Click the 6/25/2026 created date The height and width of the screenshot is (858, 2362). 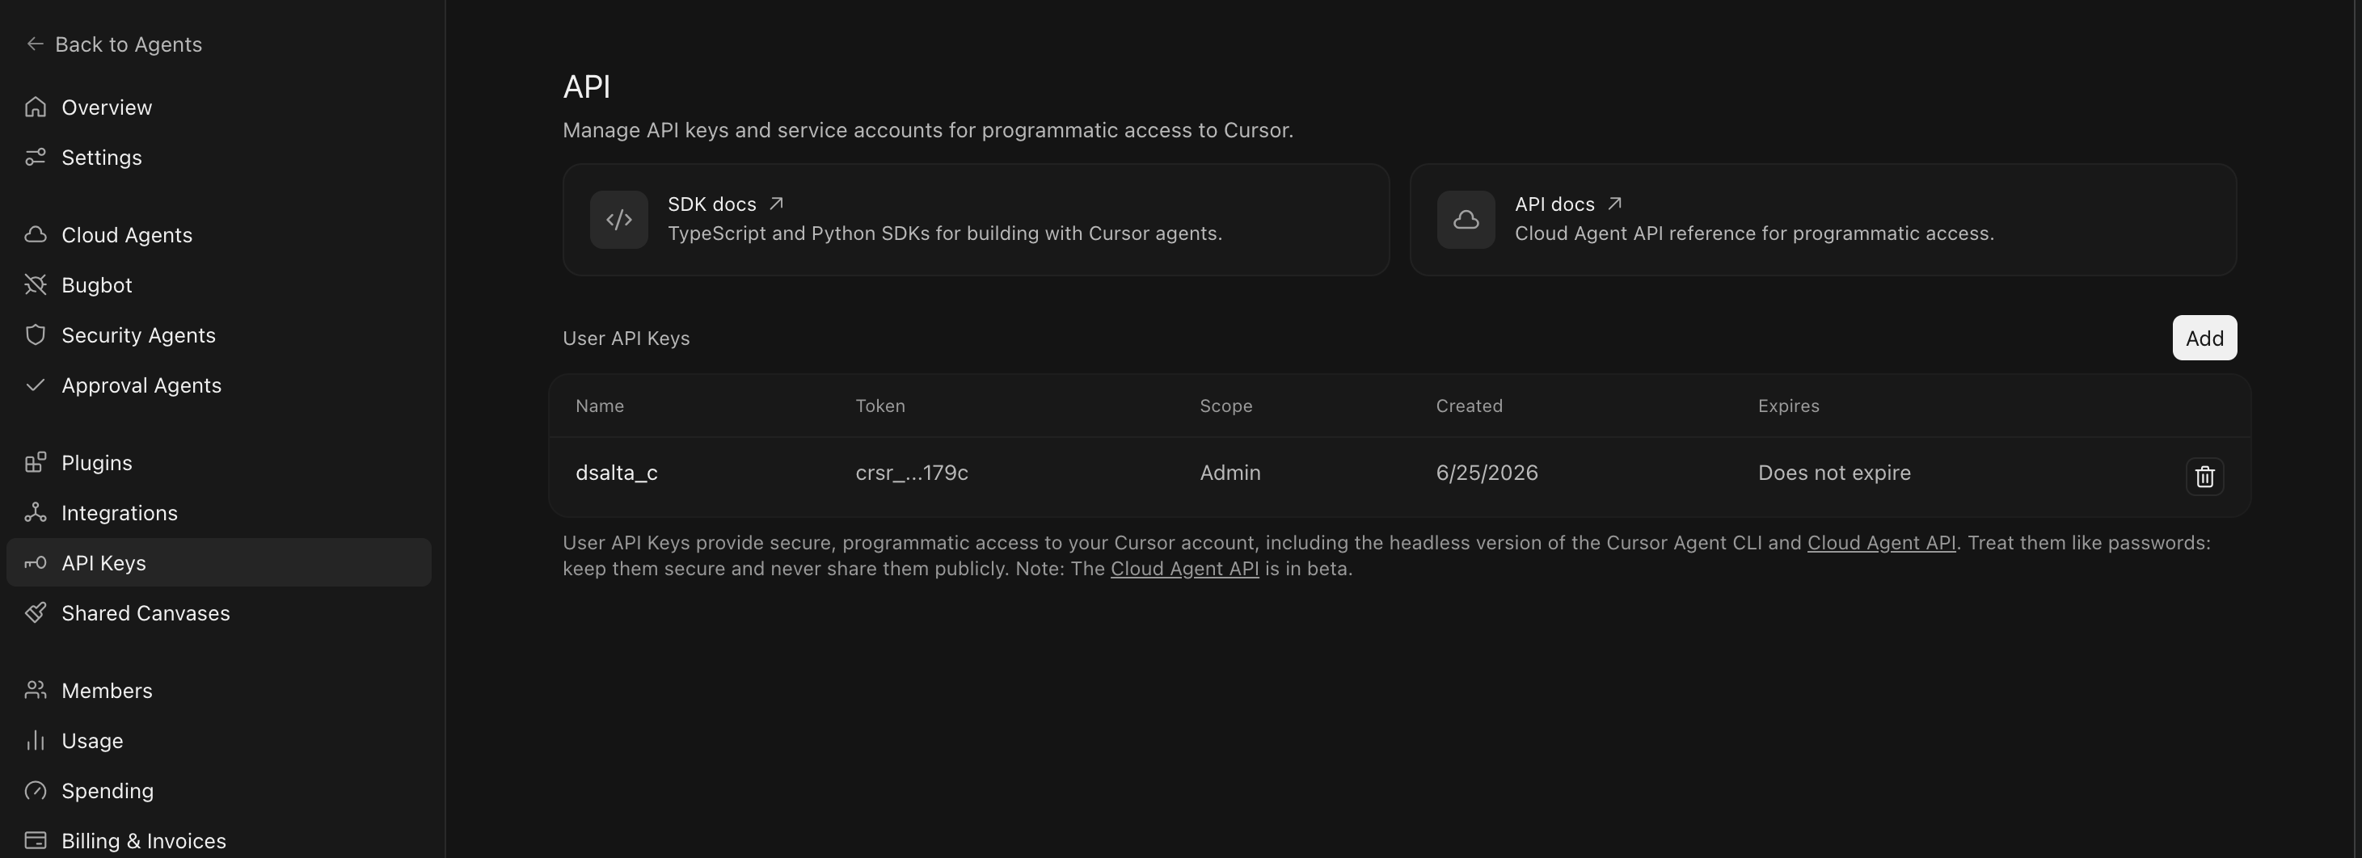pyautogui.click(x=1487, y=473)
